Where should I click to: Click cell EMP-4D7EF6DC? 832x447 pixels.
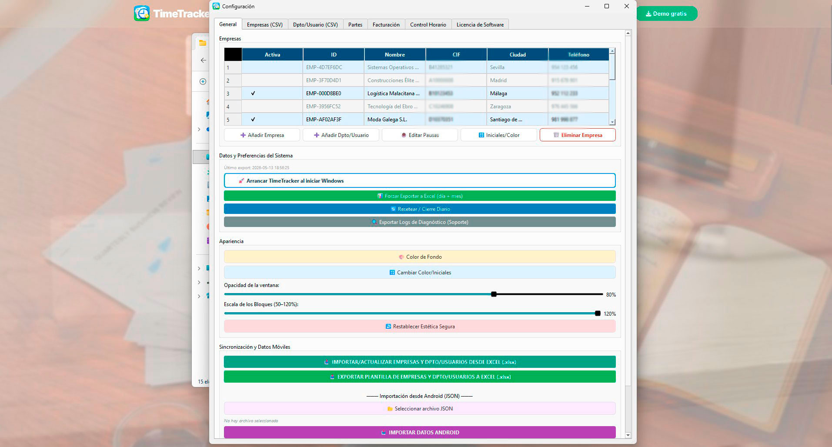(x=334, y=67)
